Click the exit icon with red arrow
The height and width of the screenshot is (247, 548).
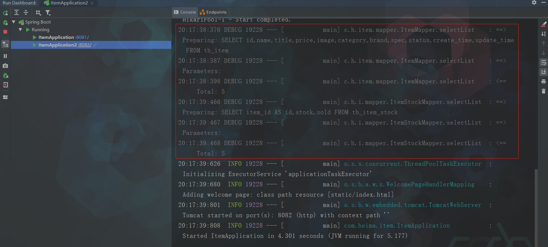(x=5, y=85)
